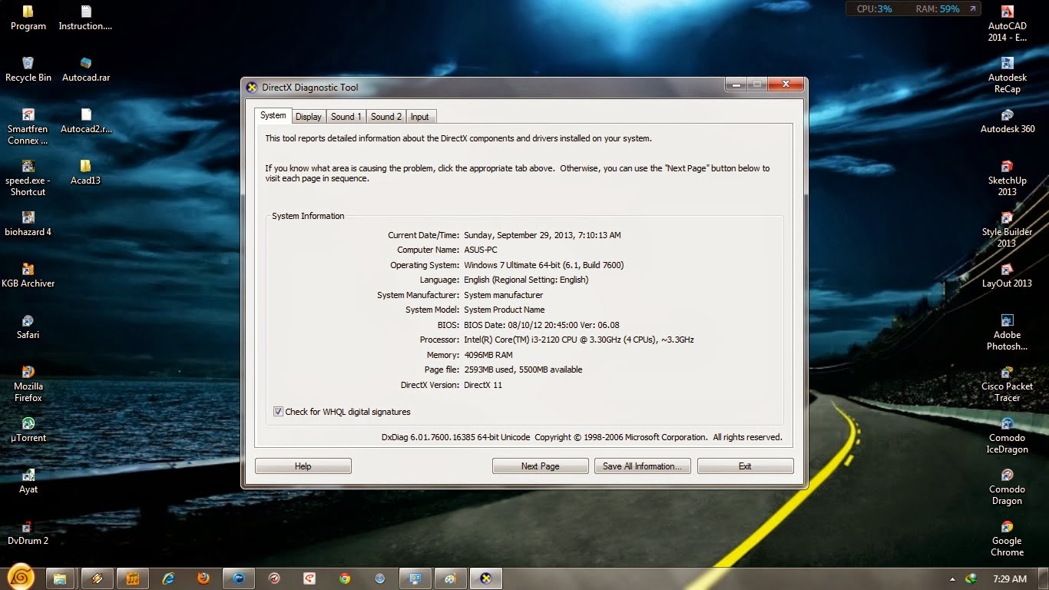
Task: Open Internet Explorer from taskbar
Action: point(167,578)
